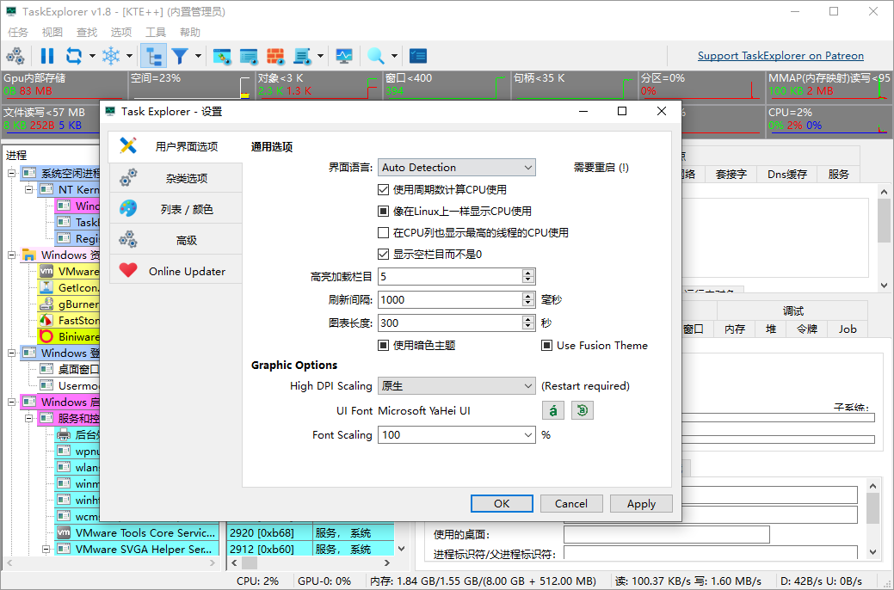894x590 pixels.
Task: Click the snowflake freeze toolbar icon
Action: [111, 56]
